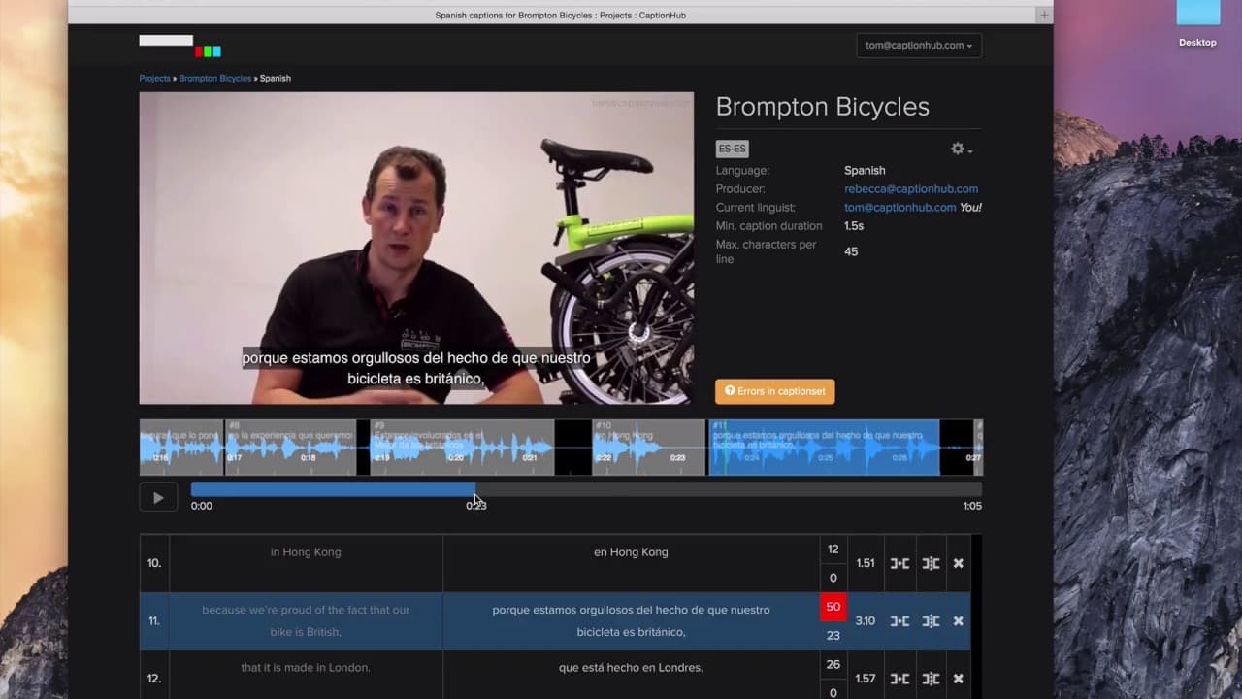1242x699 pixels.
Task: Select waveform caption segment #9
Action: pyautogui.click(x=462, y=448)
